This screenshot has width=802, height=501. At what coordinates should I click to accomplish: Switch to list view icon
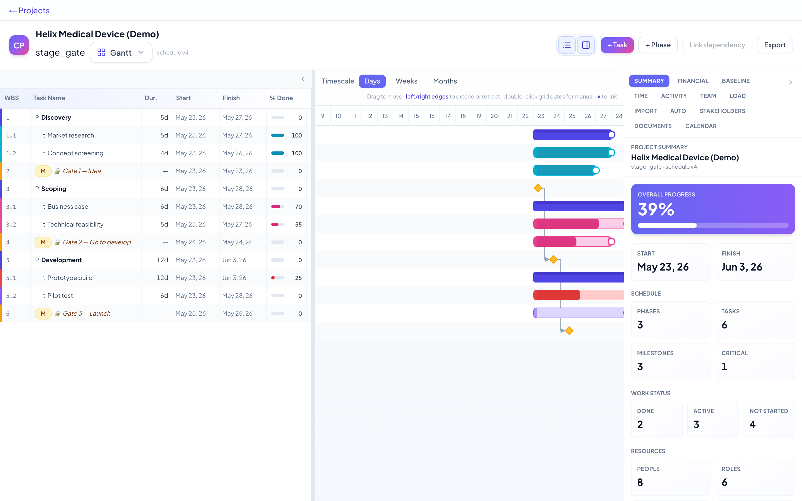(567, 45)
